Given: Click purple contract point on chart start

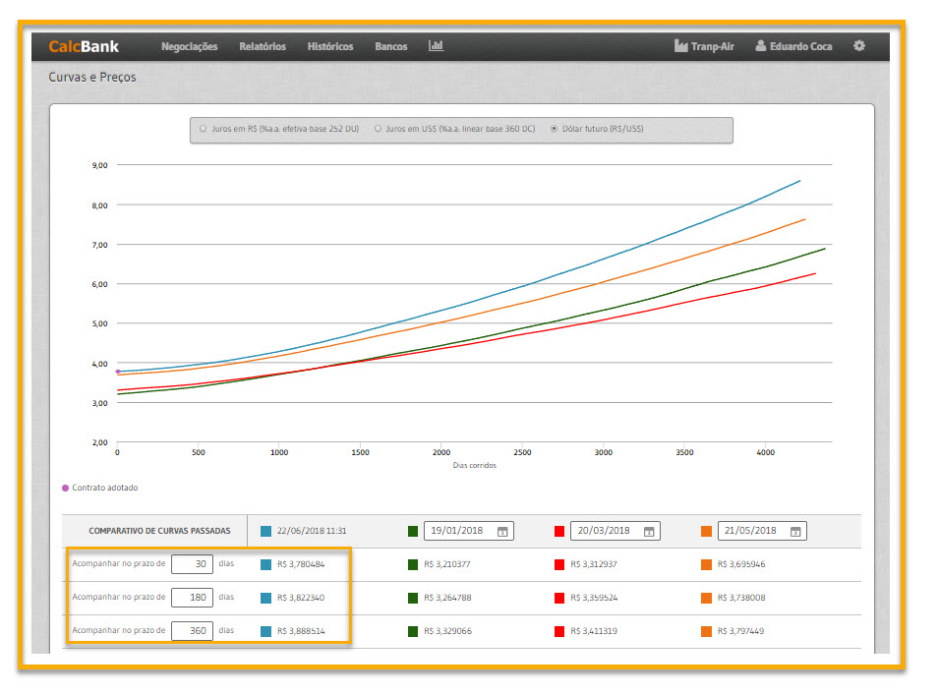Looking at the screenshot, I should point(118,372).
